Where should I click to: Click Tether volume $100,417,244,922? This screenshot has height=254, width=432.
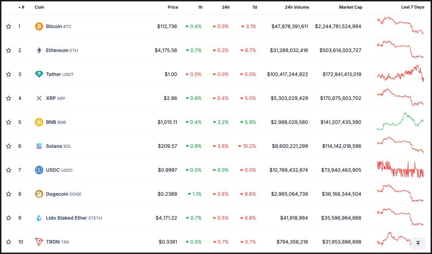[x=288, y=74]
